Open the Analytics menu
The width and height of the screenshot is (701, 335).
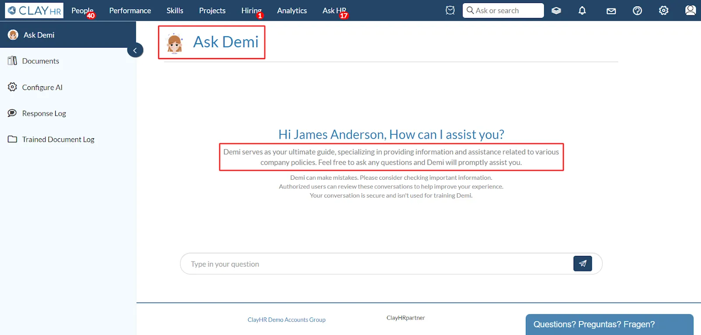292,10
